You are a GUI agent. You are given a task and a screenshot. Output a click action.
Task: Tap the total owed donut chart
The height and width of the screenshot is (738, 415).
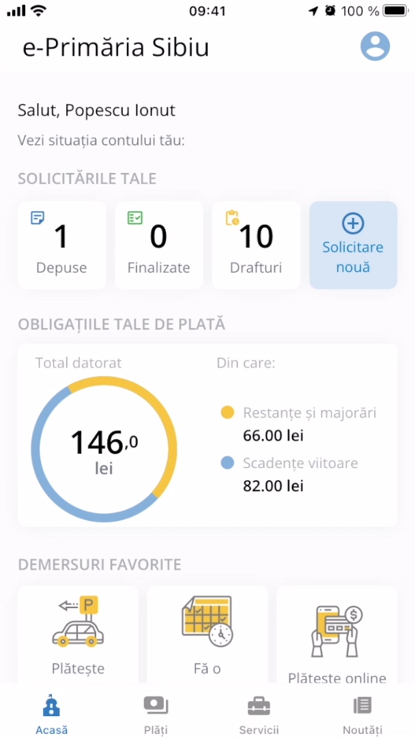104,450
